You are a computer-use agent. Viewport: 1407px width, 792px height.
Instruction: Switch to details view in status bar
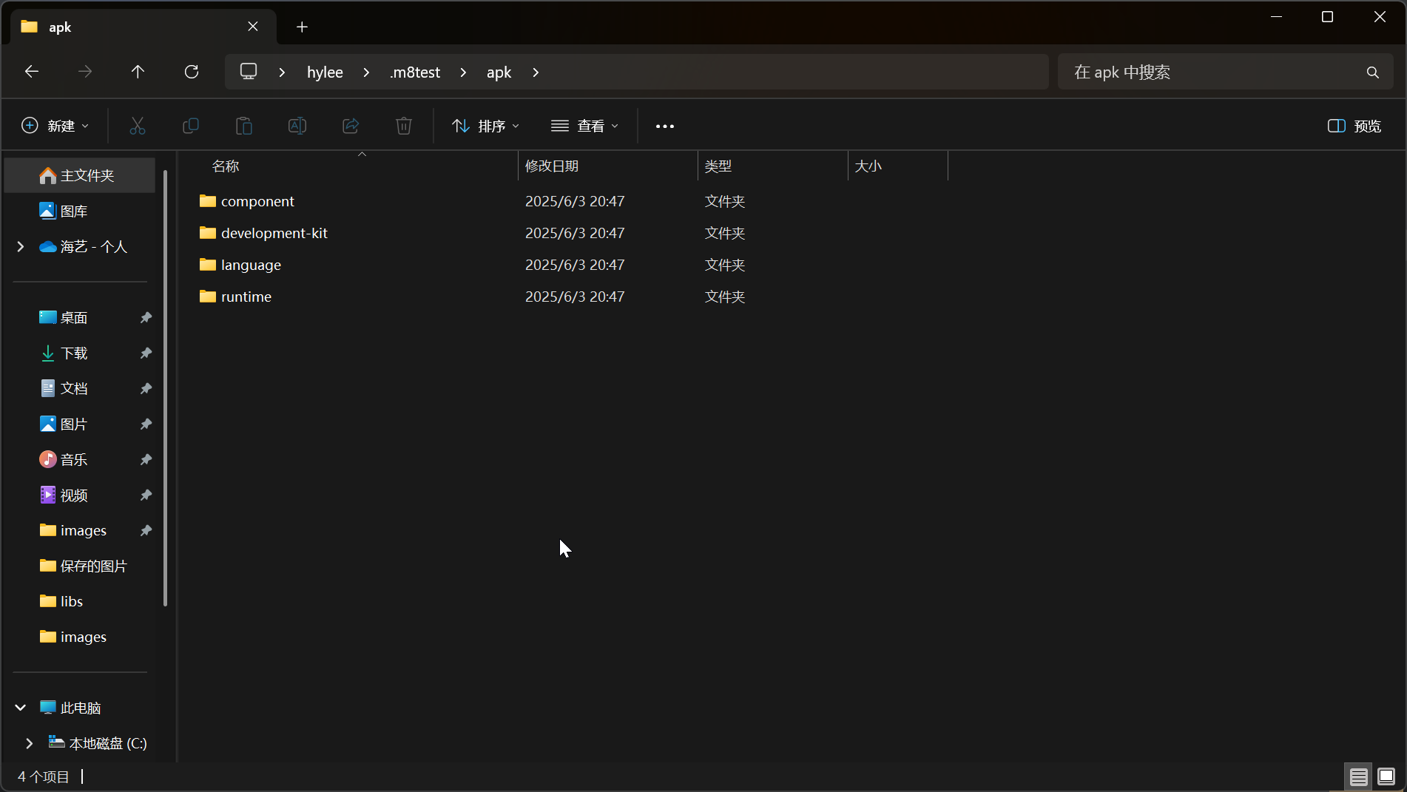pos(1358,776)
